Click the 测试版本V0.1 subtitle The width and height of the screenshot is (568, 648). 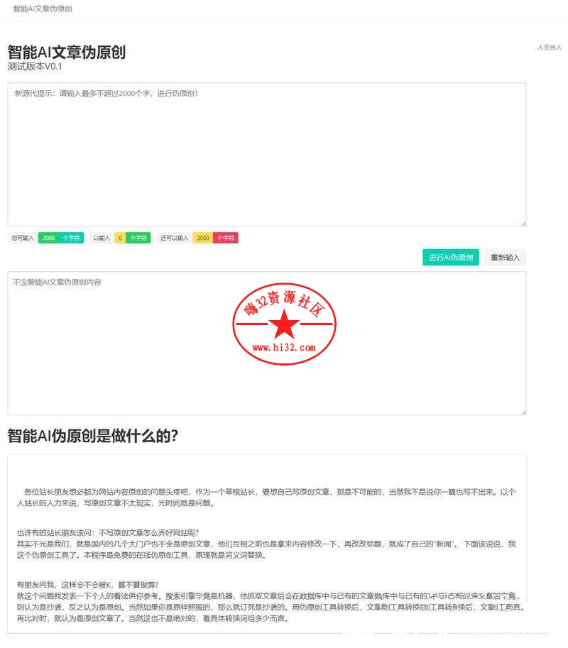coord(35,67)
